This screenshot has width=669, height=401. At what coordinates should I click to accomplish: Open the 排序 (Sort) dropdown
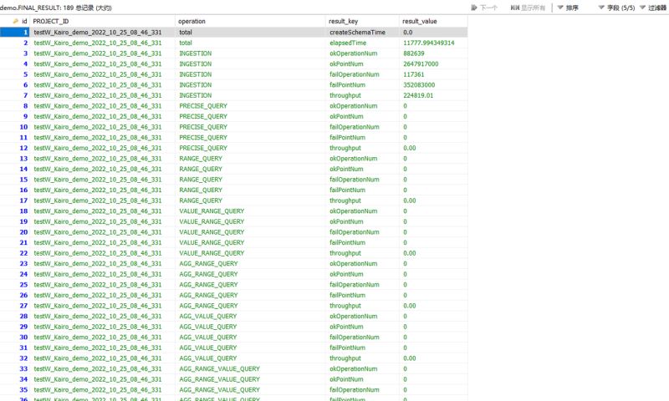[x=568, y=8]
